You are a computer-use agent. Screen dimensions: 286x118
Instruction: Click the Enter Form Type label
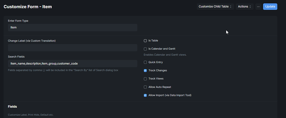pyautogui.click(x=18, y=21)
